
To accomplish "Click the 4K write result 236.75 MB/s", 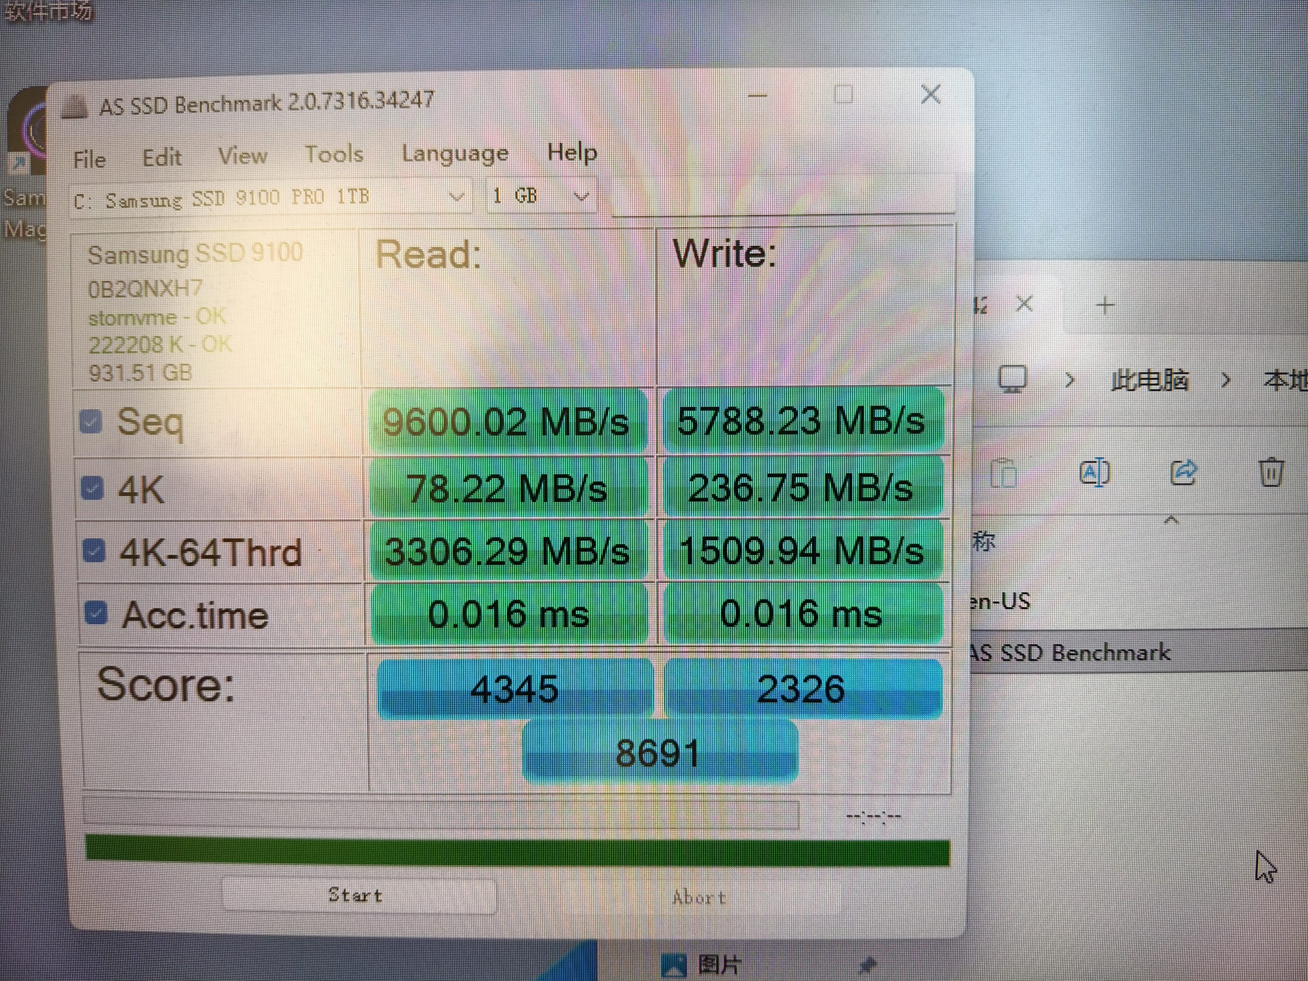I will (802, 487).
